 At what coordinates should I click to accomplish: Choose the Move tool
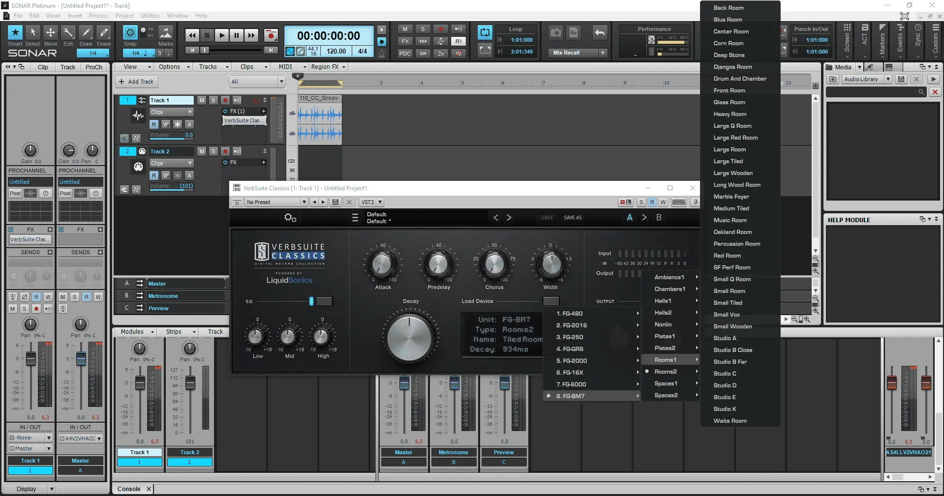[51, 32]
